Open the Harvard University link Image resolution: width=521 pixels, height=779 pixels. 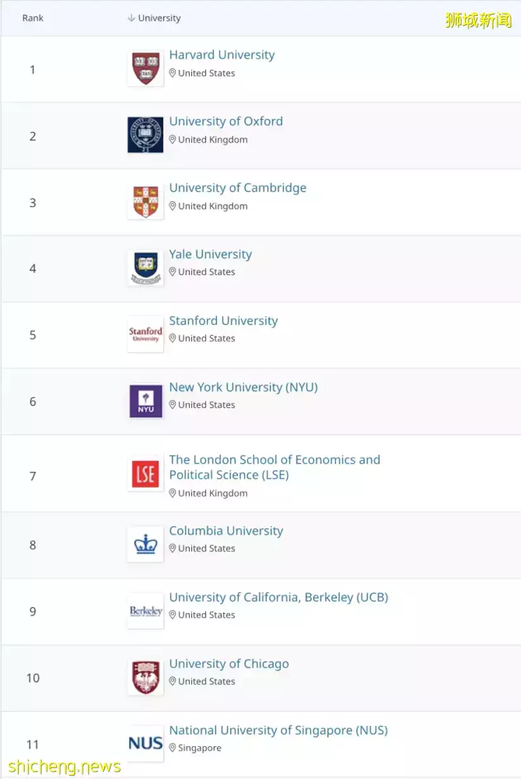click(222, 55)
